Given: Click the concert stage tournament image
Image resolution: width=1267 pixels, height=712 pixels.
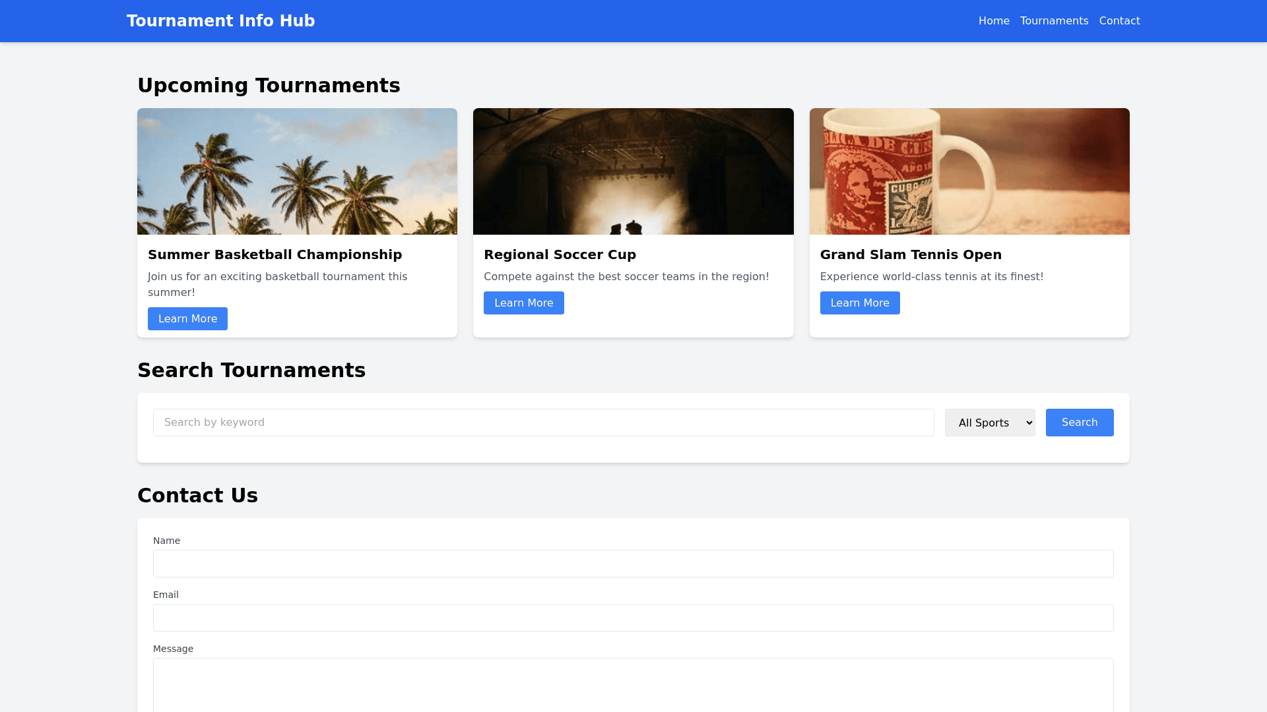Looking at the screenshot, I should pyautogui.click(x=633, y=171).
